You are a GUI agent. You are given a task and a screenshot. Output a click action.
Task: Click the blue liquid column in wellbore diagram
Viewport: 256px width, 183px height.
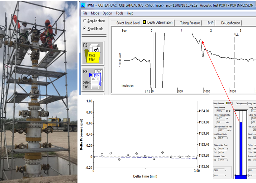(241, 148)
